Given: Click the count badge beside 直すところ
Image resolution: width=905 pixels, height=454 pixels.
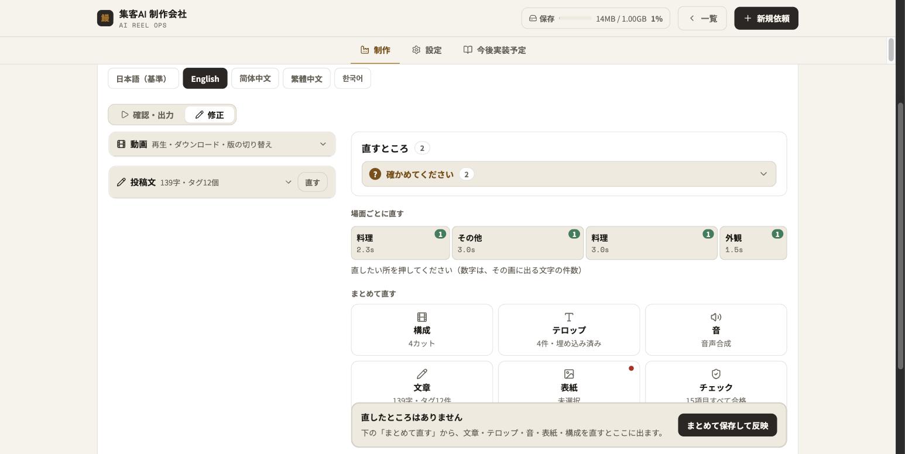Looking at the screenshot, I should tap(422, 148).
